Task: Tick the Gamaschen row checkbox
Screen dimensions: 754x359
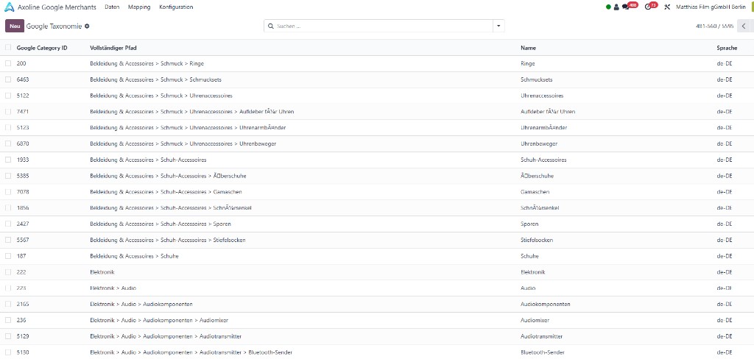Action: (8, 192)
